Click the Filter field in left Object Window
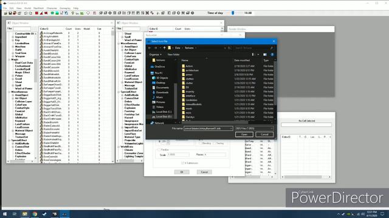This screenshot has width=389, height=218. pos(22,28)
